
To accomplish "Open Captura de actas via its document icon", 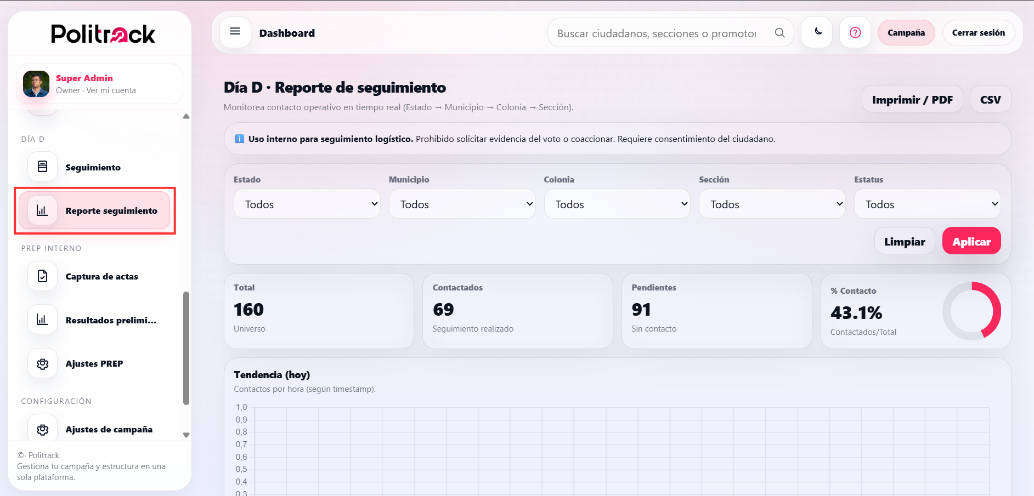I will tap(42, 276).
